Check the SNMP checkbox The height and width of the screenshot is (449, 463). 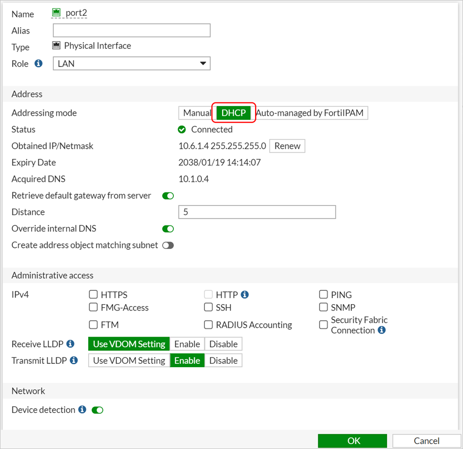pos(323,307)
